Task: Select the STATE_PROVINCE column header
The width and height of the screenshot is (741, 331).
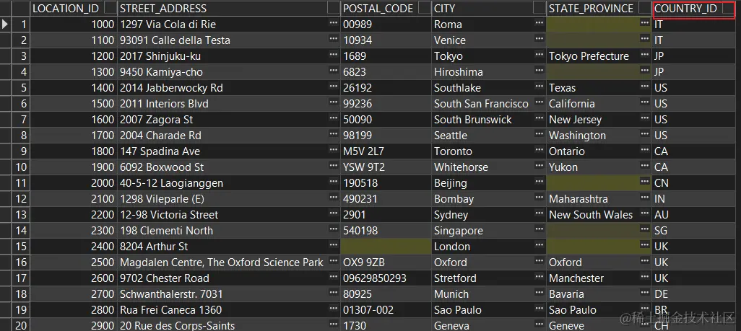Action: (599, 8)
